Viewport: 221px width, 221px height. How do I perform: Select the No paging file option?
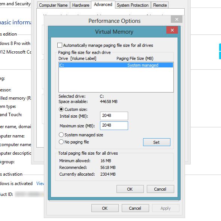point(61,142)
